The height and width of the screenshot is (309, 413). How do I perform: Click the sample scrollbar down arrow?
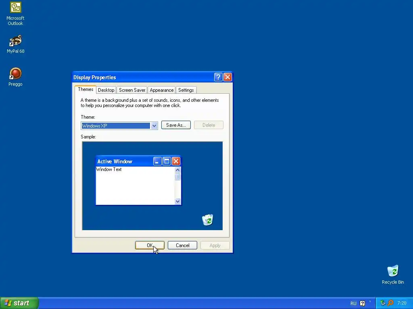click(x=177, y=201)
